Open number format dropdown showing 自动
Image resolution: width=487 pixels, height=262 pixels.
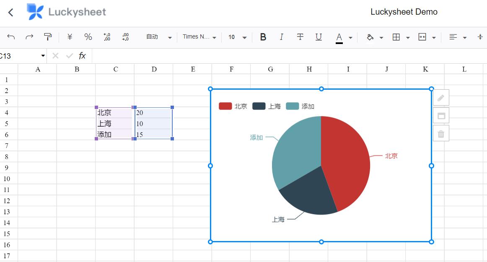pyautogui.click(x=159, y=37)
